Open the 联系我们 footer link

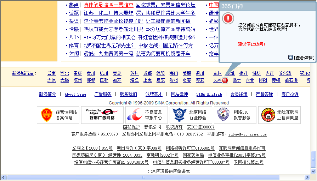coord(128,94)
